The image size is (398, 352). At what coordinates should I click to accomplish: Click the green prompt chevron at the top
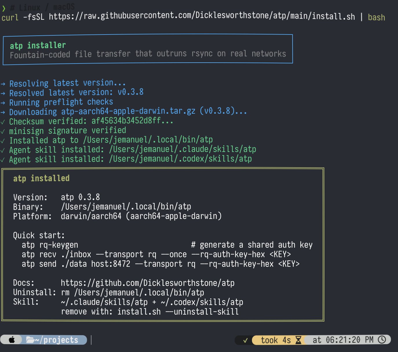(x=3, y=8)
